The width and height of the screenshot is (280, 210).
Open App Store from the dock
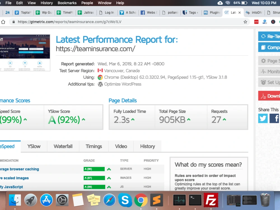click(46, 200)
